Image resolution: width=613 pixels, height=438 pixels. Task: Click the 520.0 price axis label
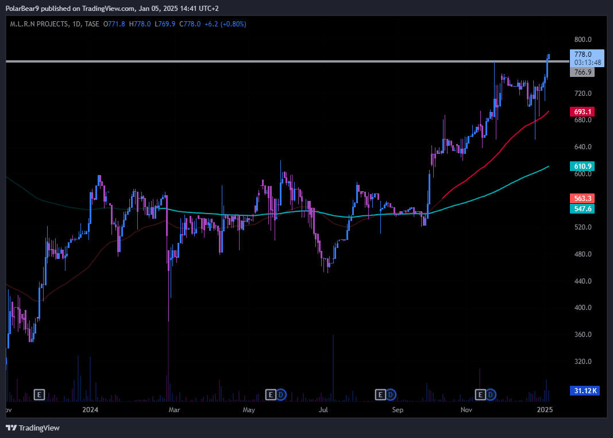[x=583, y=227]
